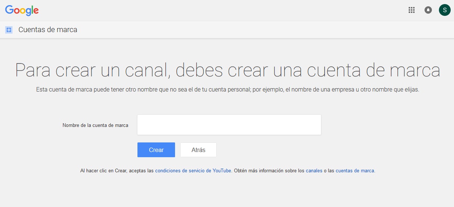Viewport: 454px width, 207px height.
Task: Click the Google logo
Action: pos(22,10)
